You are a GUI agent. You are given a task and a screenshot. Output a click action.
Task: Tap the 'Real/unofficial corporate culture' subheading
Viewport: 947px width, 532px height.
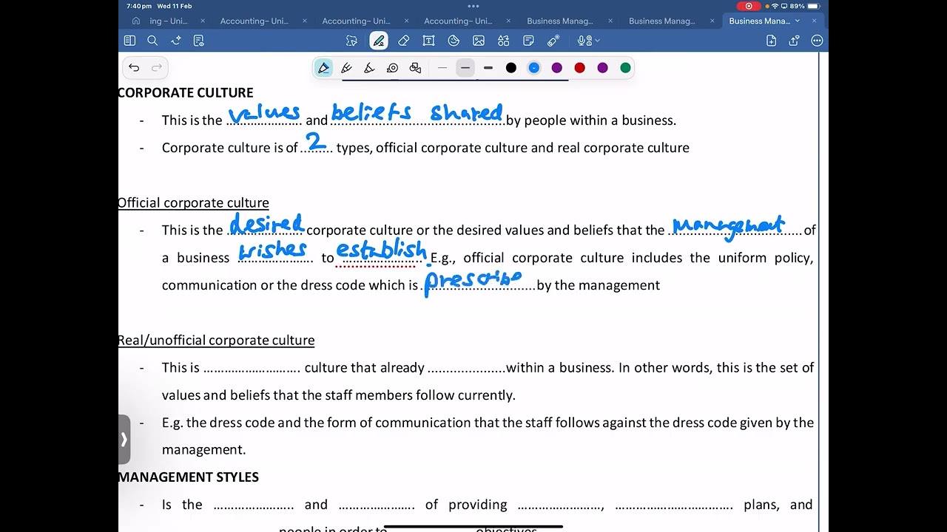(216, 340)
